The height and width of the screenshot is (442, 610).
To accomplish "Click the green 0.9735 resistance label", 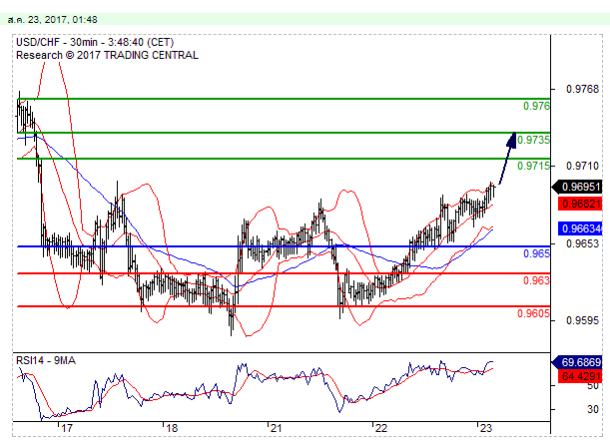I will click(533, 140).
